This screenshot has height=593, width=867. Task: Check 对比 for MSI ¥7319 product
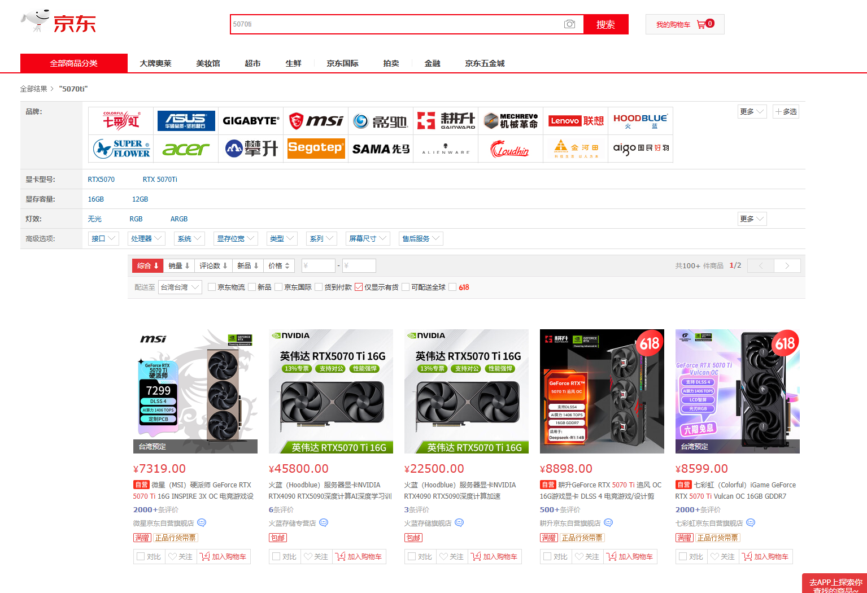[141, 556]
